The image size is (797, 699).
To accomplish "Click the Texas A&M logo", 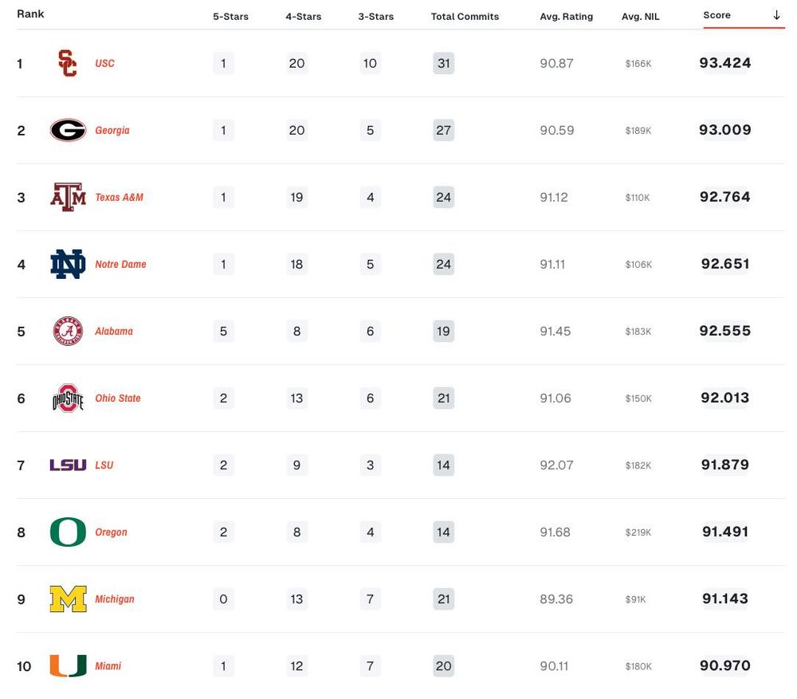I will 68,198.
